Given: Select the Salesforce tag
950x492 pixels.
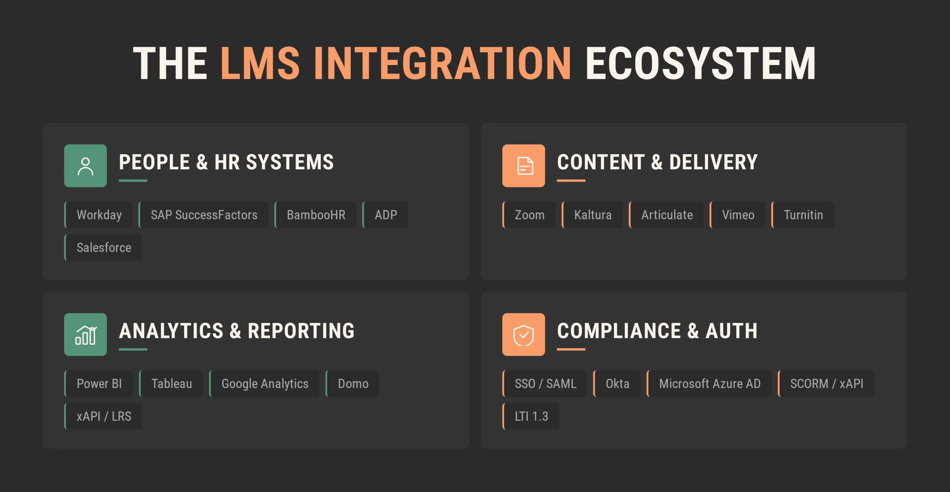Looking at the screenshot, I should tap(103, 248).
